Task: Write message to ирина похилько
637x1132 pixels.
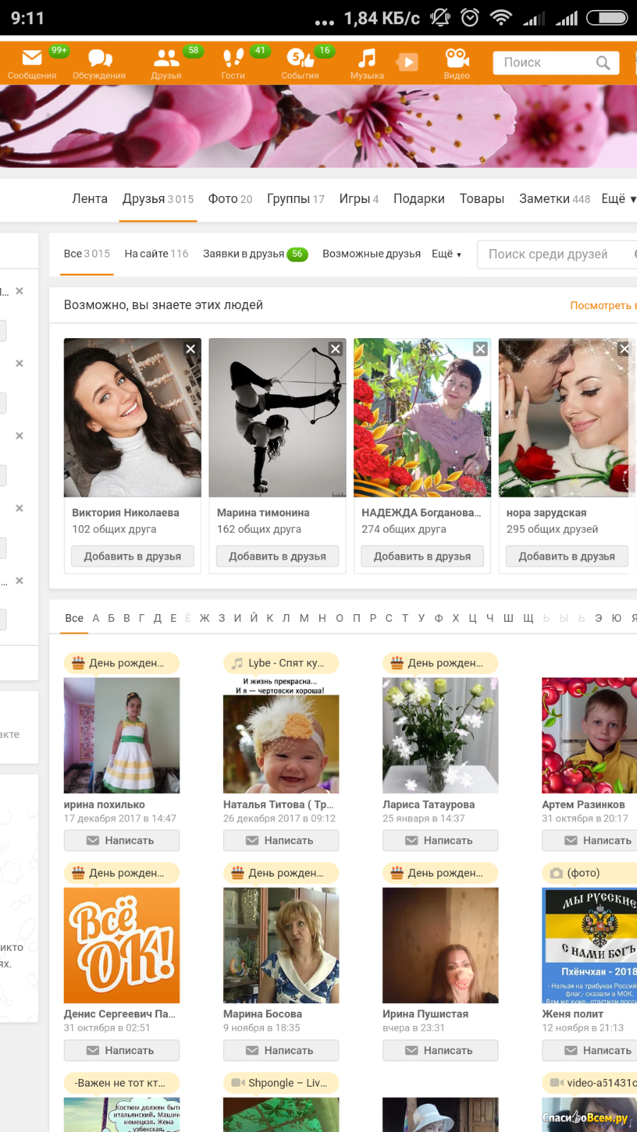Action: pos(122,841)
